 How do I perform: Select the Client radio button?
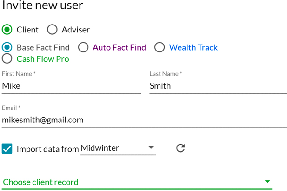click(x=7, y=30)
